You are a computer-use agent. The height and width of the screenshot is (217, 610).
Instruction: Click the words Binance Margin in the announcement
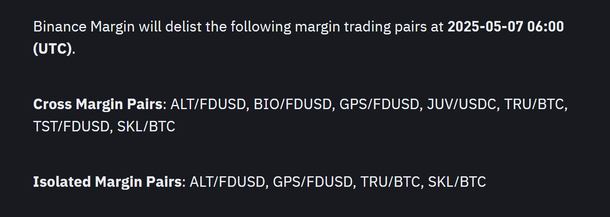84,27
